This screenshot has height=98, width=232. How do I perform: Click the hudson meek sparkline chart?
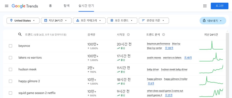coord(211,69)
